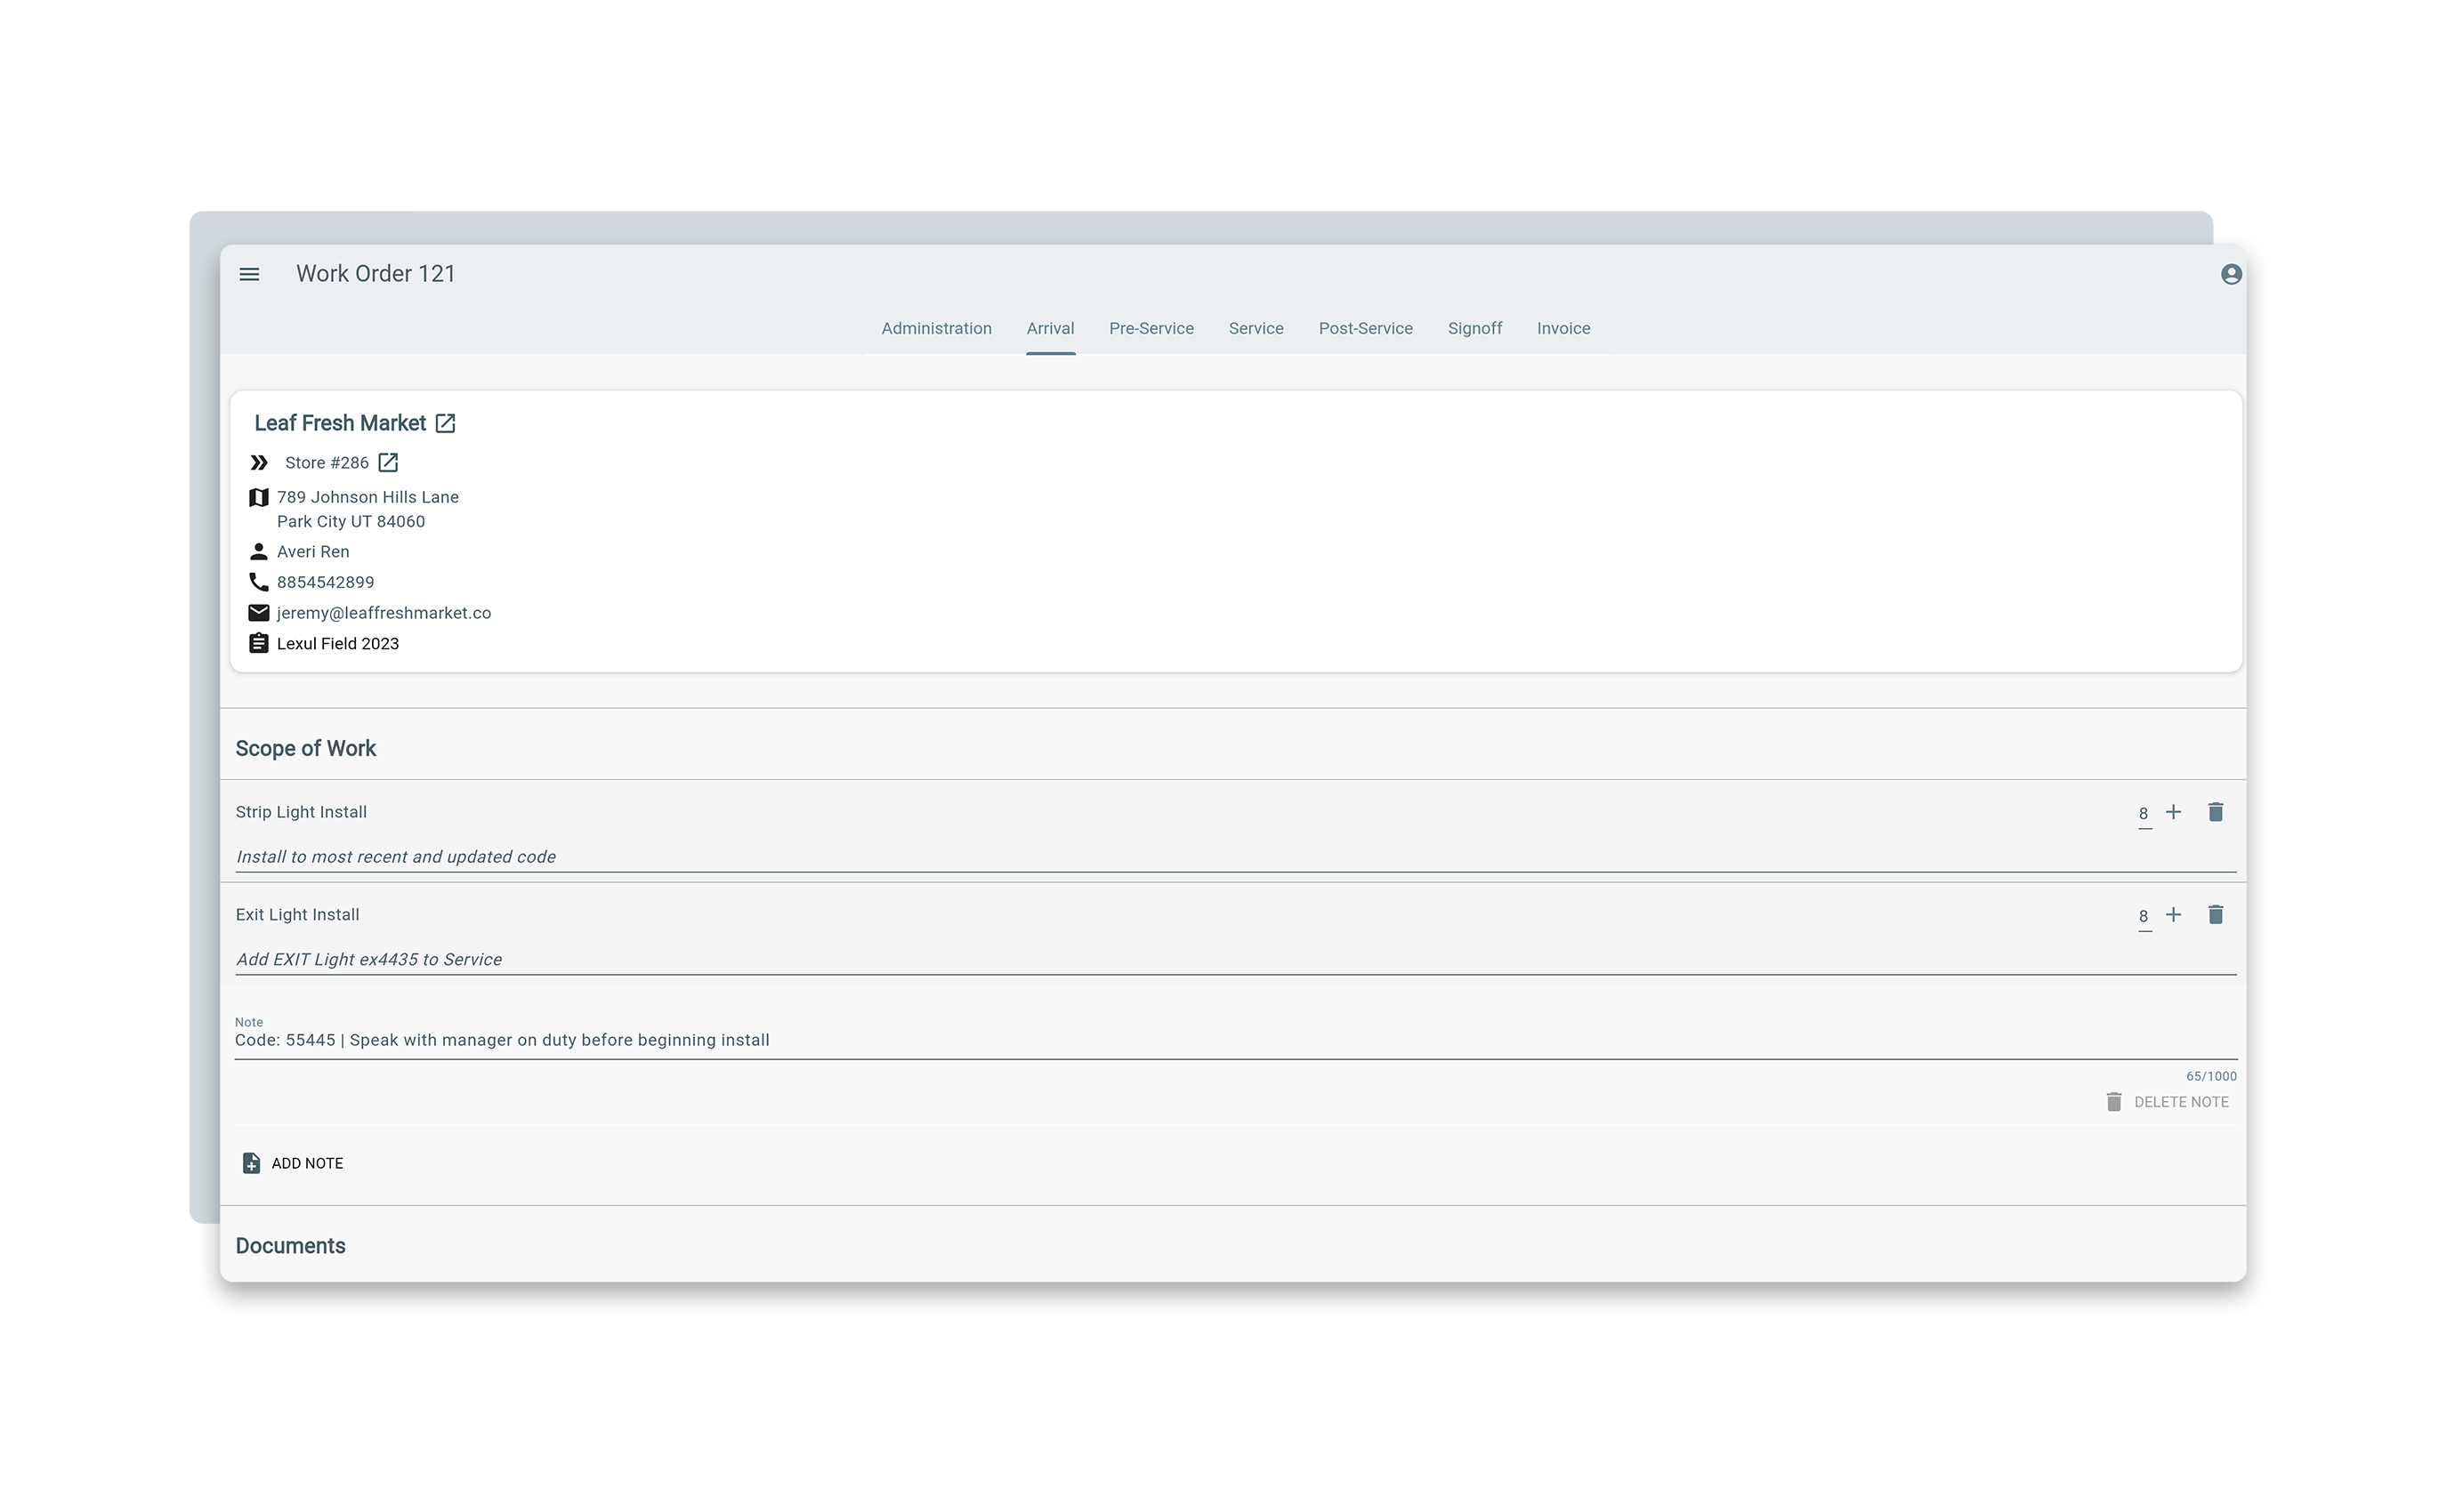This screenshot has width=2447, height=1512.
Task: Select the Invoice tab
Action: 1563,329
